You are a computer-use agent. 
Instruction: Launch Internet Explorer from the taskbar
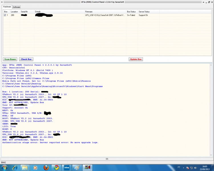[15, 168]
